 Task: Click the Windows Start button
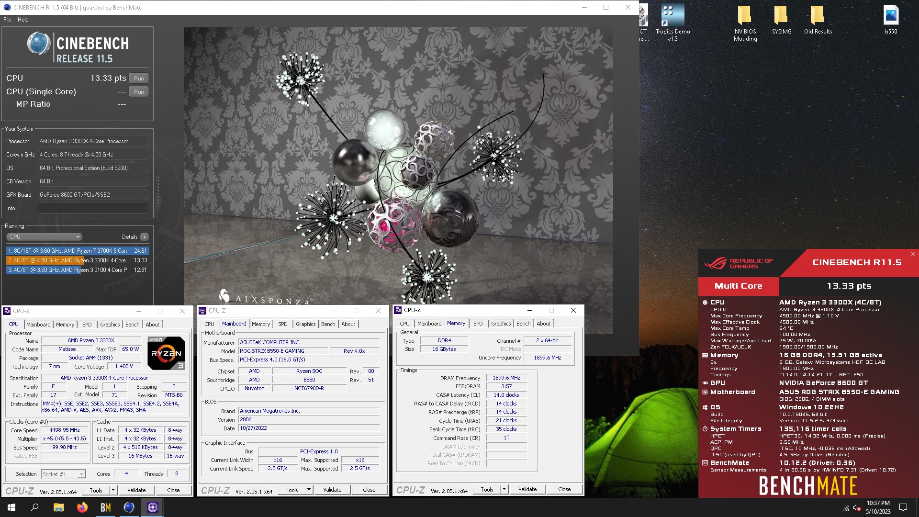[11, 507]
